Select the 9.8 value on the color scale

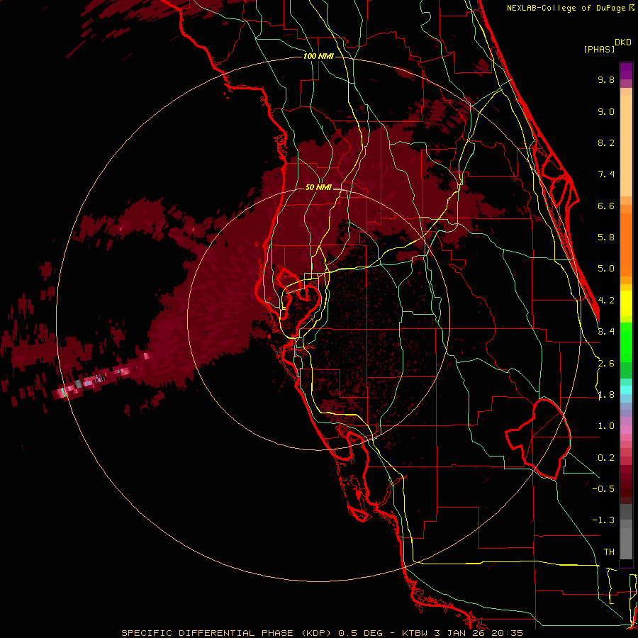point(606,79)
